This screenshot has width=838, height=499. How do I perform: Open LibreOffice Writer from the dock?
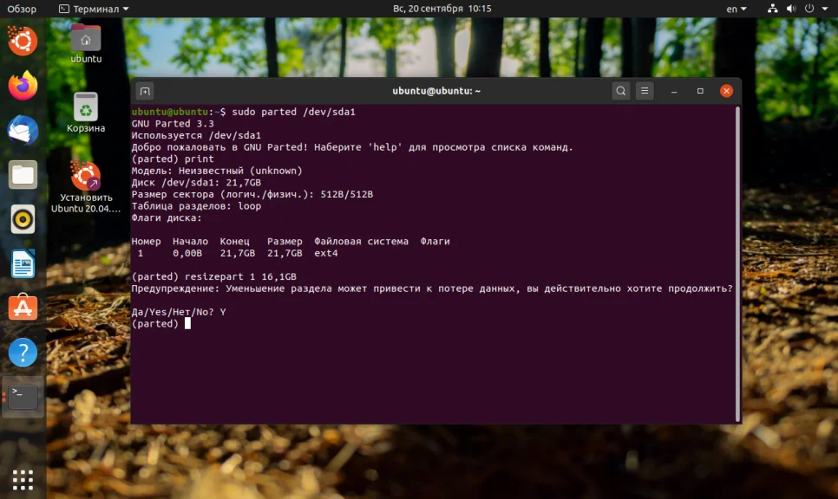[x=23, y=263]
